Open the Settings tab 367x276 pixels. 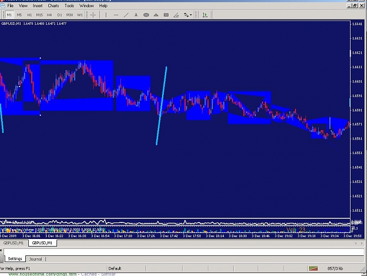coord(15,259)
